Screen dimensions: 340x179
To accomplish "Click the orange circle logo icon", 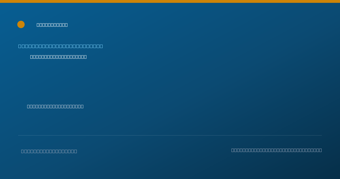I will click(x=21, y=24).
